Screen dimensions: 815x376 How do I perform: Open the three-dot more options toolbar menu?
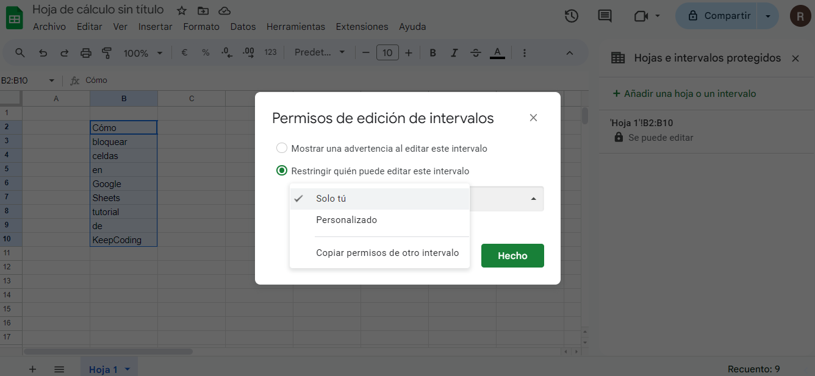(x=525, y=53)
